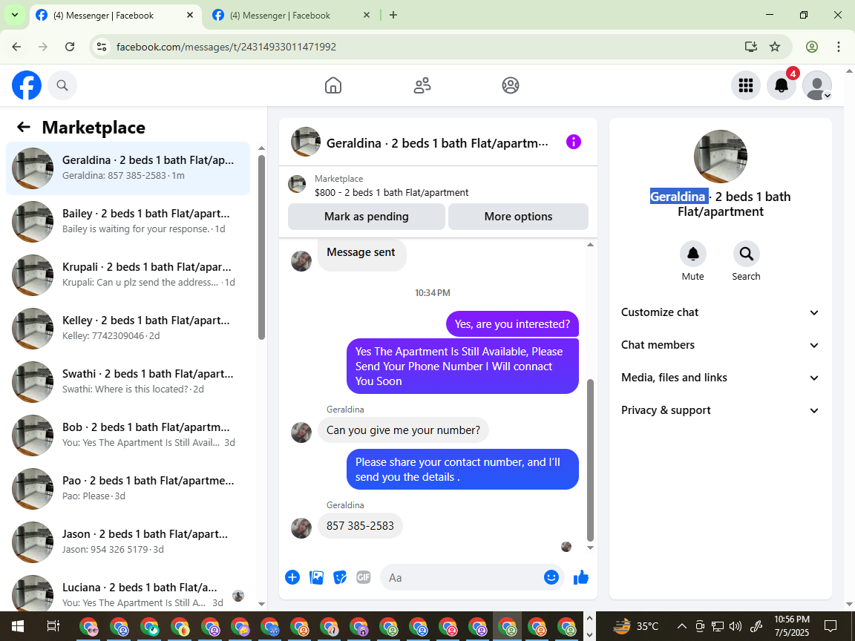Click the conversation list scrollbar thumb

tap(261, 248)
